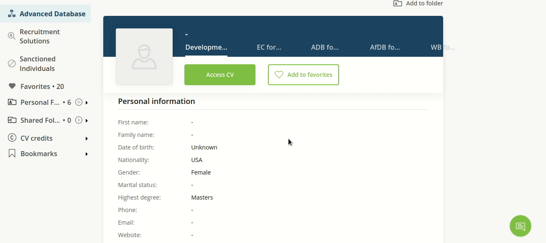
Task: Click the green Access CV button
Action: (x=220, y=75)
